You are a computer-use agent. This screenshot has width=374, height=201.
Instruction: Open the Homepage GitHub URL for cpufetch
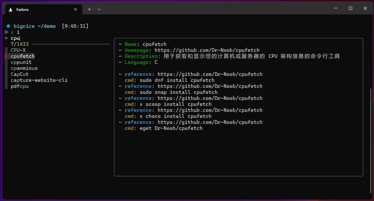click(207, 50)
